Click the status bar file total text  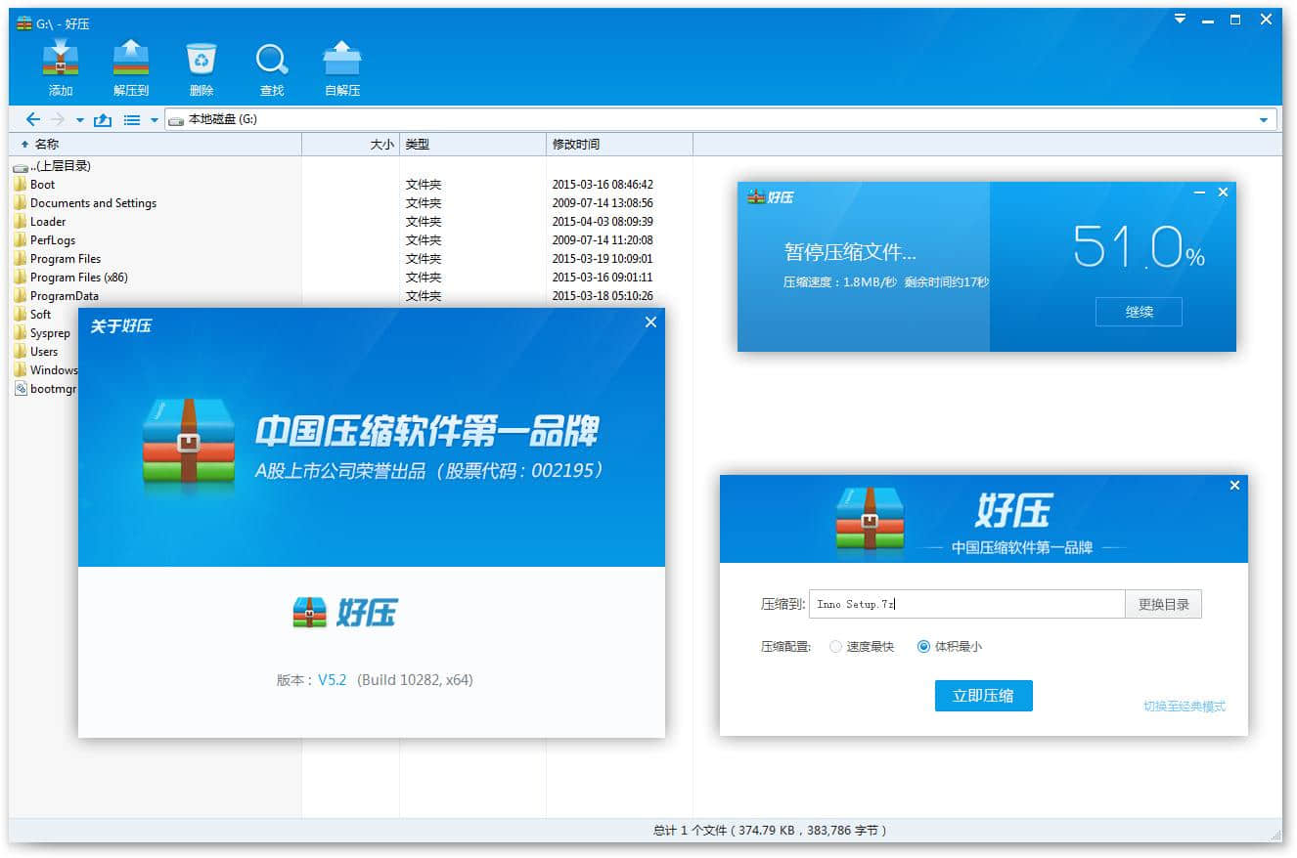click(x=770, y=831)
